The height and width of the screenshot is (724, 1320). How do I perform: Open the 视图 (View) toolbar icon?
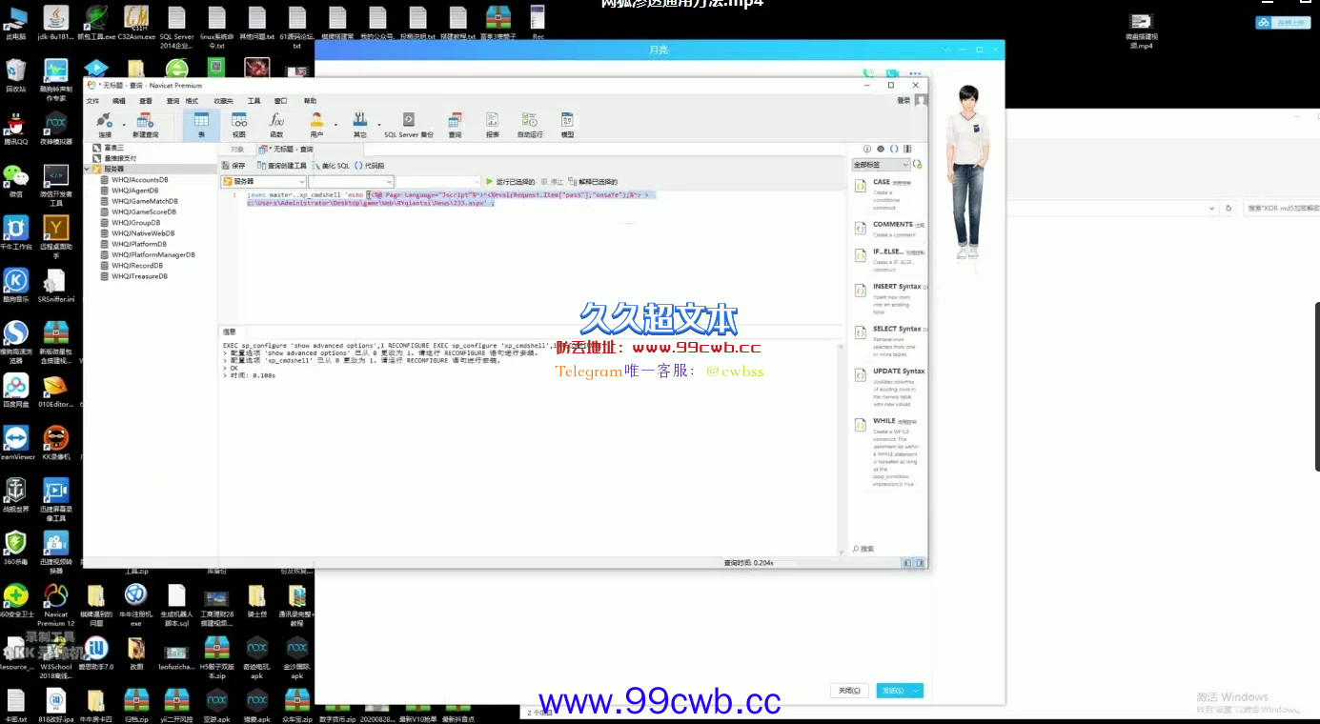coord(239,125)
